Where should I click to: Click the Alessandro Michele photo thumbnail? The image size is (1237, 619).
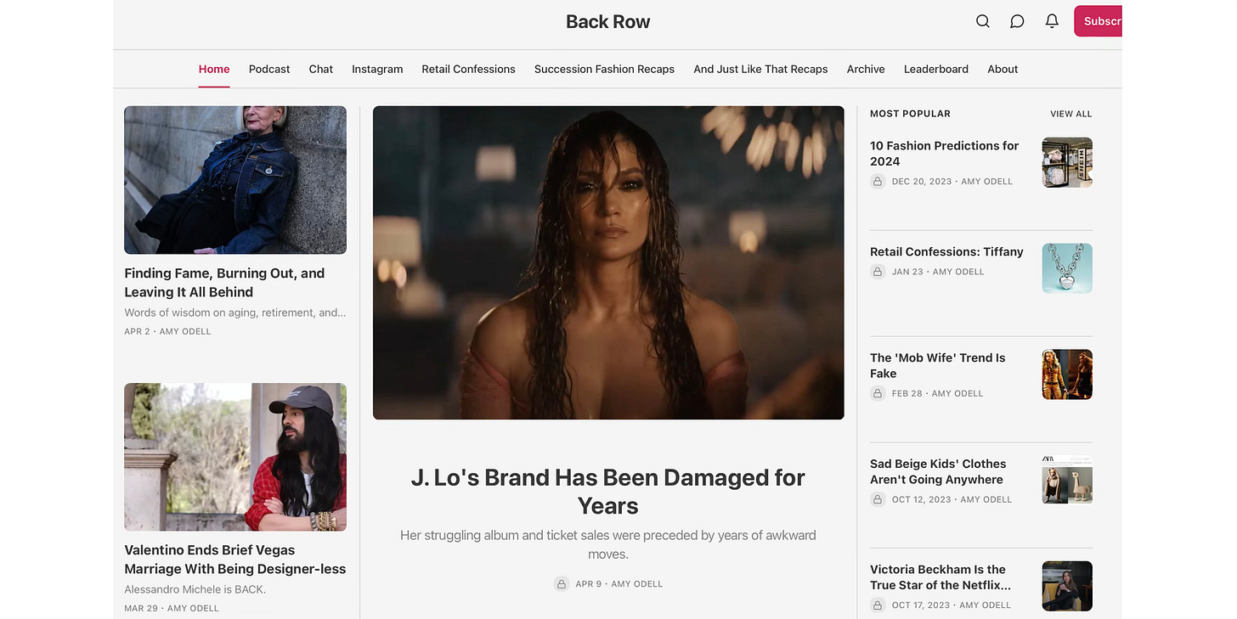(235, 457)
